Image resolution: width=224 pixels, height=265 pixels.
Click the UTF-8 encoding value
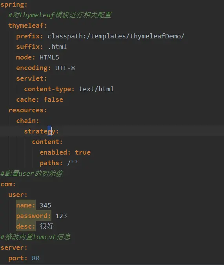[x=65, y=68]
